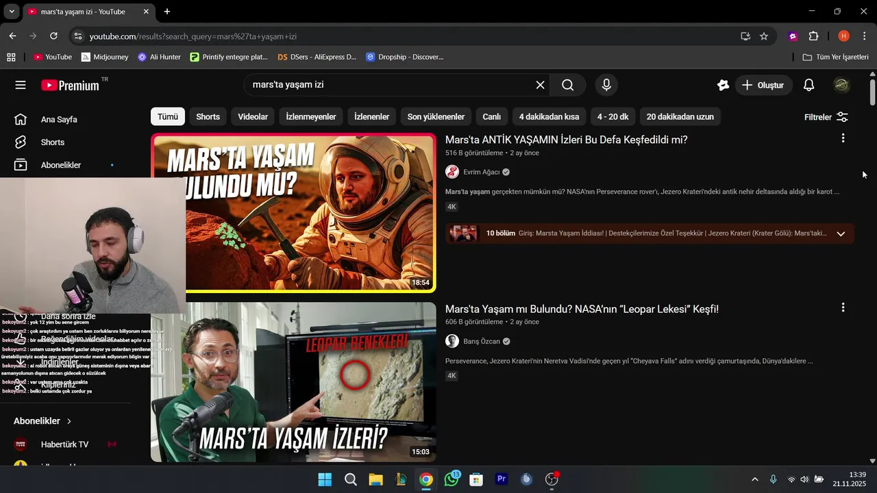Select the Videolar filter chip
This screenshot has width=877, height=493.
coord(253,117)
